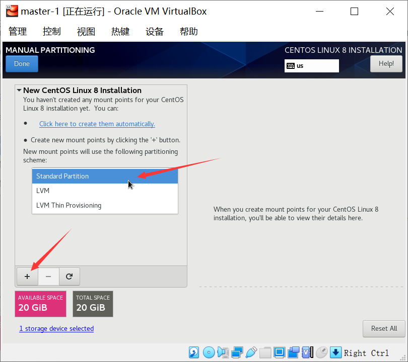Open the 帮助 menu
This screenshot has width=408, height=362.
coord(189,31)
